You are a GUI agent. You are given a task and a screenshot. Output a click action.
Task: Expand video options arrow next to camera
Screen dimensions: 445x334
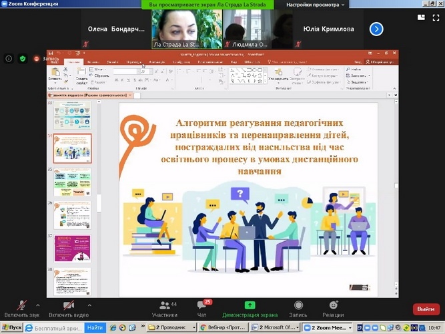click(x=89, y=304)
